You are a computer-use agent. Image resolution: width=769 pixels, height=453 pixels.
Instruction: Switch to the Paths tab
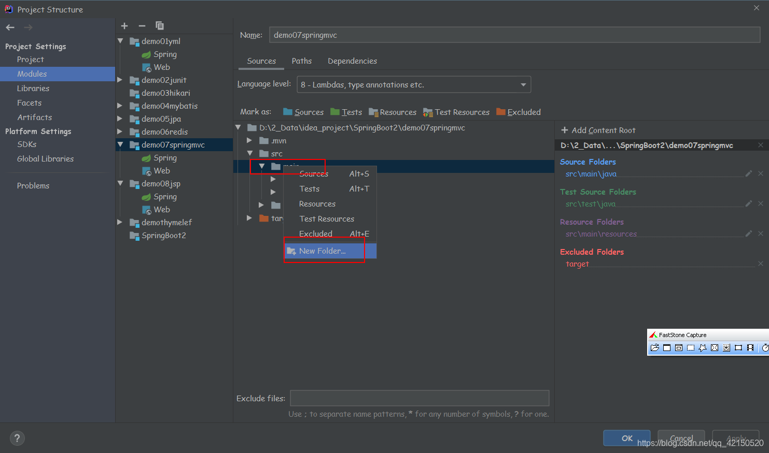pyautogui.click(x=302, y=61)
